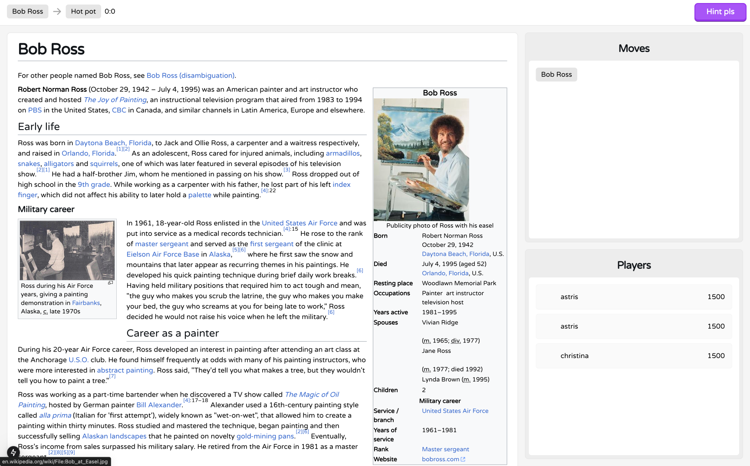Click the enlarge icon in the Air Force photo caption
The image size is (750, 466).
tap(111, 283)
